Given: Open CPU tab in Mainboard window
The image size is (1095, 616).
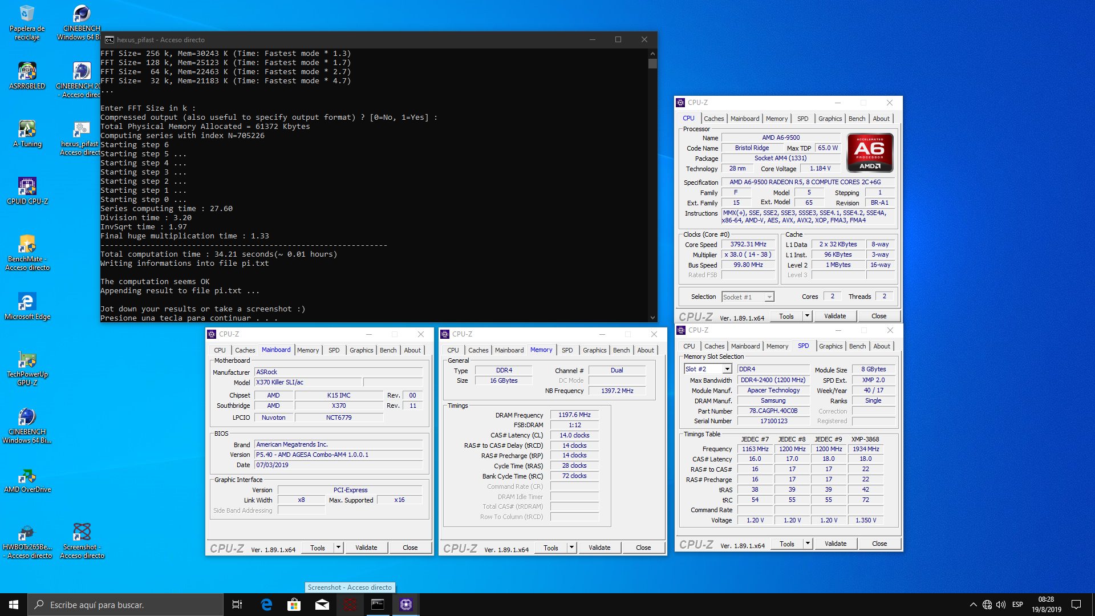Looking at the screenshot, I should coord(220,350).
